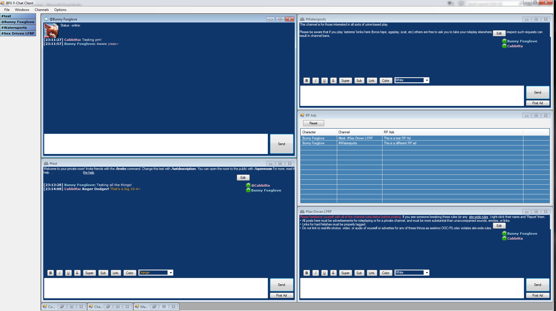Switch to #Watersports sidebar tab
The width and height of the screenshot is (556, 311).
(x=18, y=28)
